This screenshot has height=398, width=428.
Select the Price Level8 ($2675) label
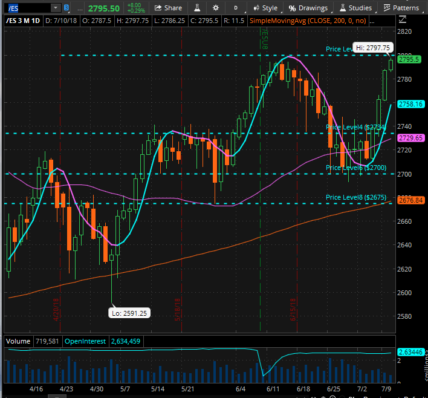pos(356,197)
